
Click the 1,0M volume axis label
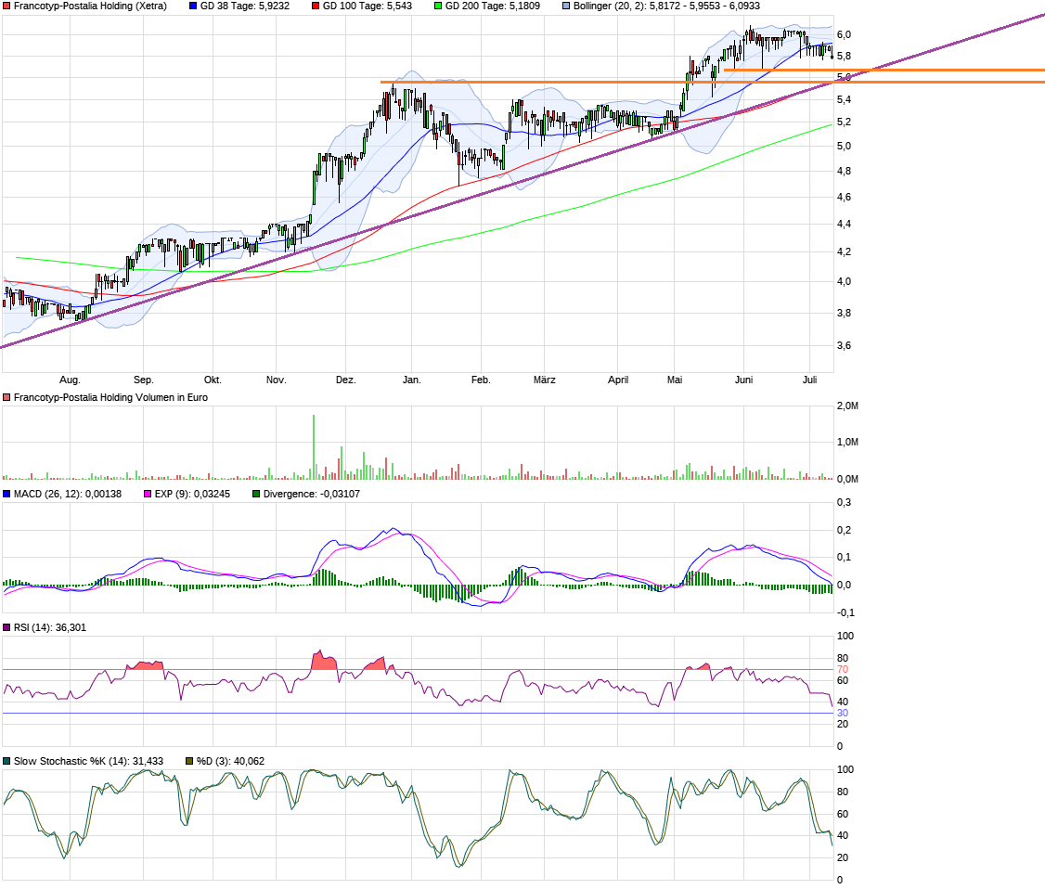pyautogui.click(x=847, y=442)
